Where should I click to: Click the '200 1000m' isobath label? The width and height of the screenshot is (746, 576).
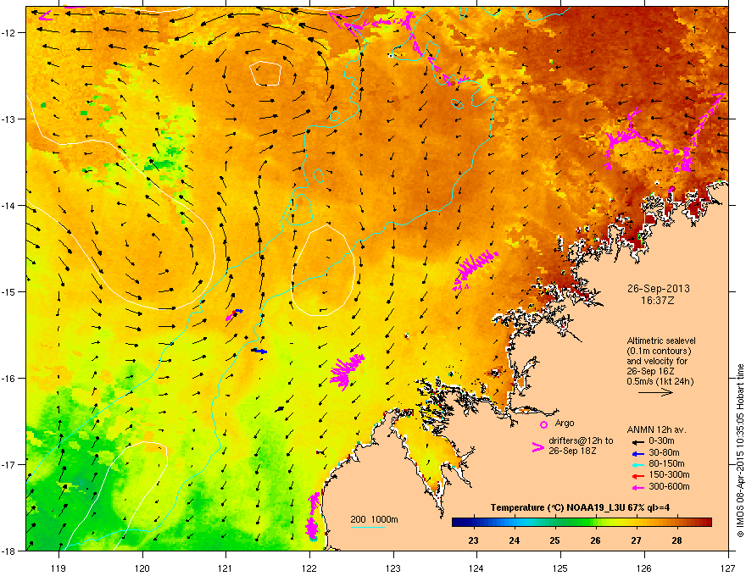pyautogui.click(x=374, y=519)
